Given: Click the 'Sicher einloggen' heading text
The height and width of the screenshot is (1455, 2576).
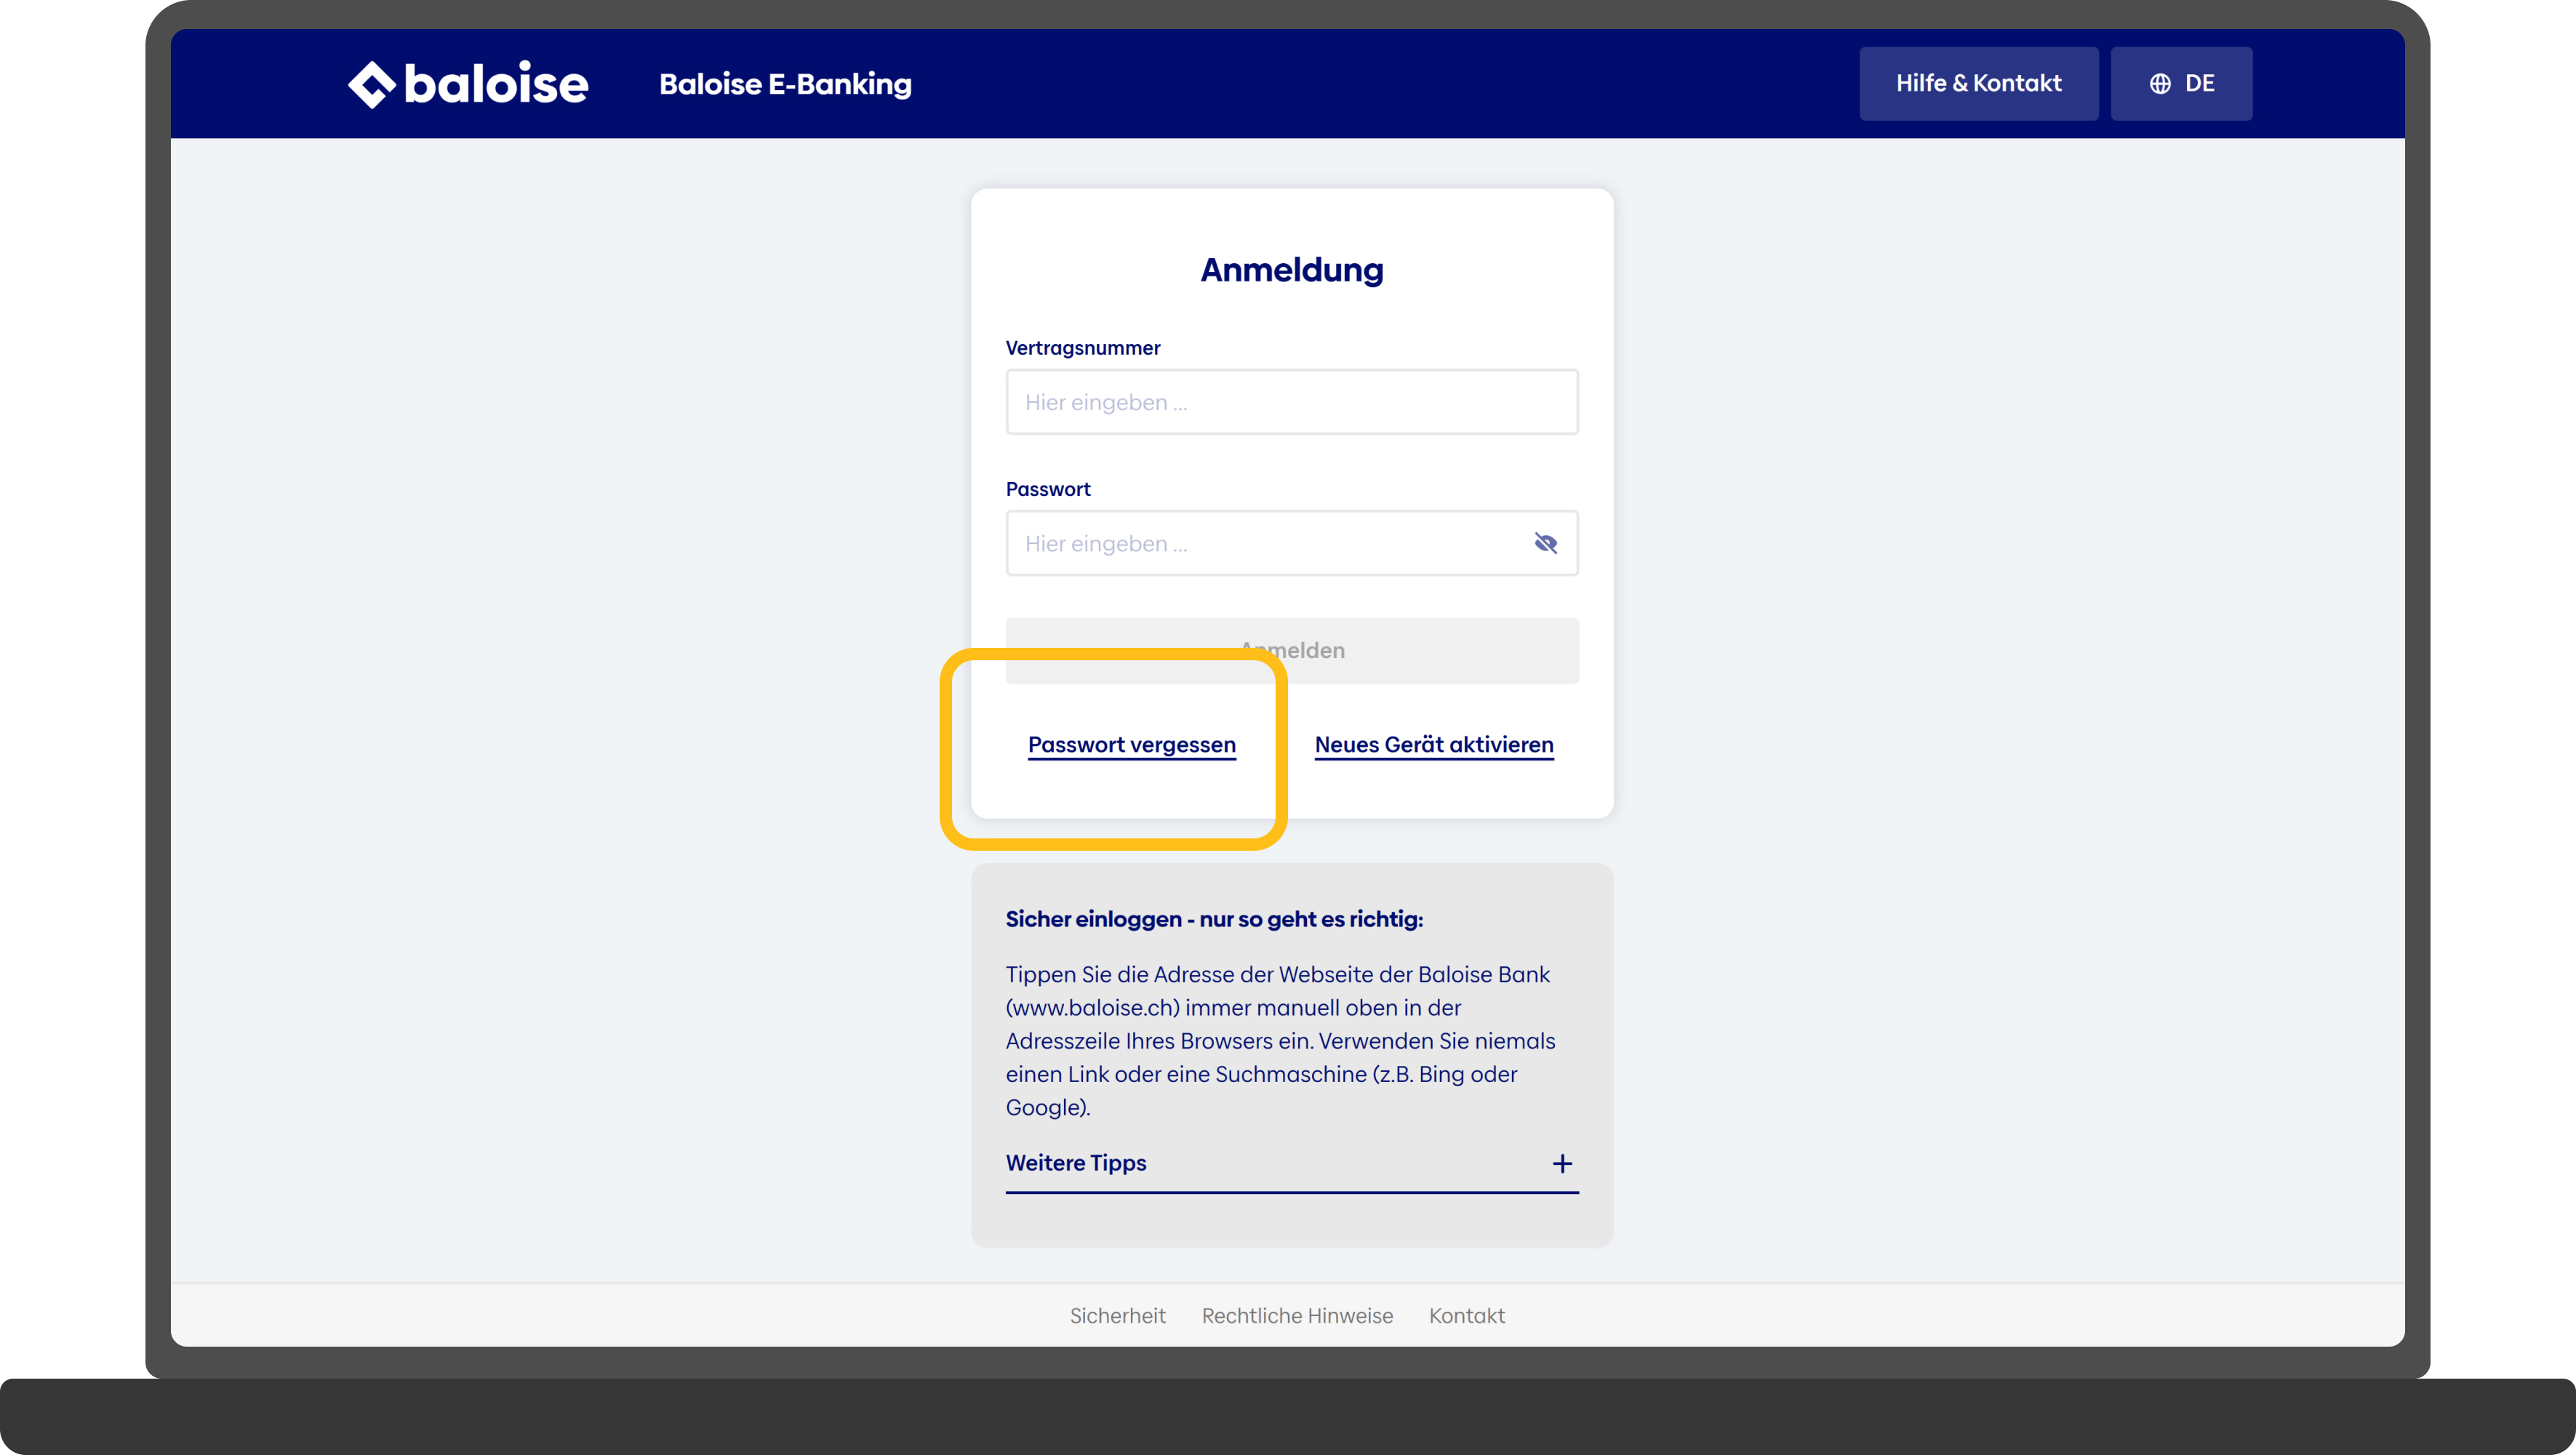Looking at the screenshot, I should point(1214,919).
